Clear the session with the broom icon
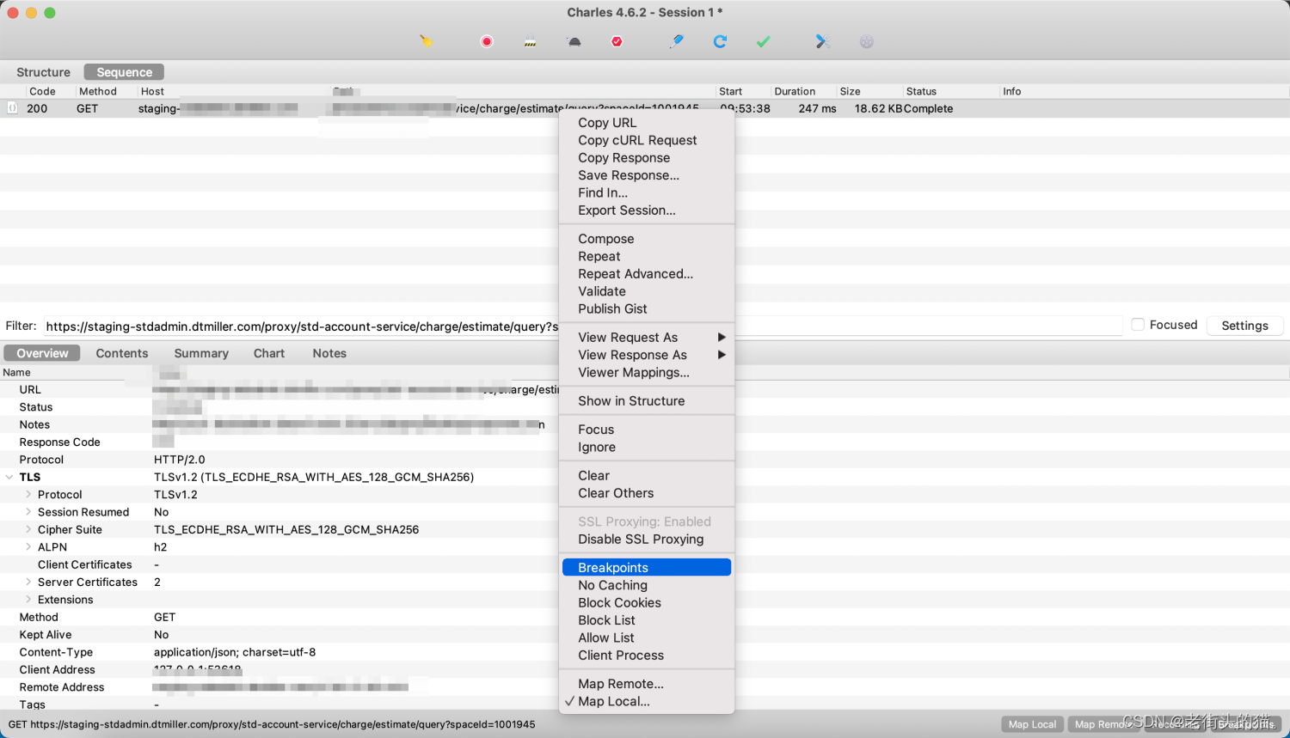The width and height of the screenshot is (1290, 738). tap(426, 41)
